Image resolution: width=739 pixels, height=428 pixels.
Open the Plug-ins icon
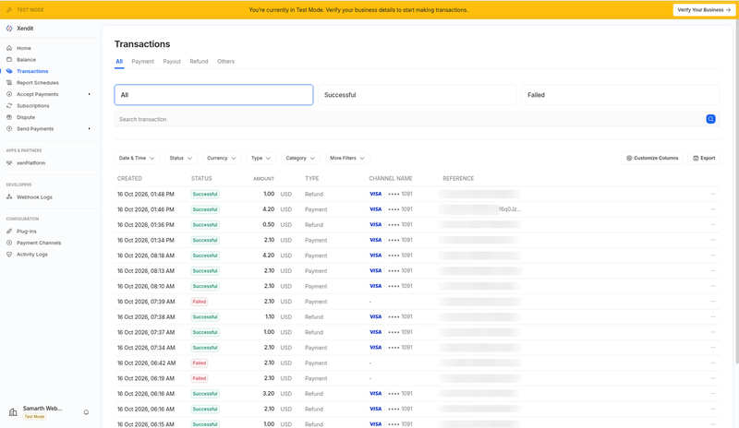9,232
